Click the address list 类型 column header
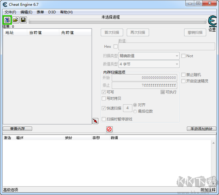The width and height of the screenshot is (219, 195). tap(100, 138)
